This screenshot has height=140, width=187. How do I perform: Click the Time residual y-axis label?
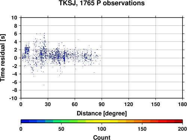click(x=3, y=58)
